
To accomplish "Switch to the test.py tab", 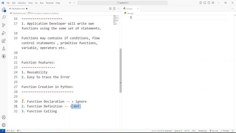I will (x=131, y=8).
